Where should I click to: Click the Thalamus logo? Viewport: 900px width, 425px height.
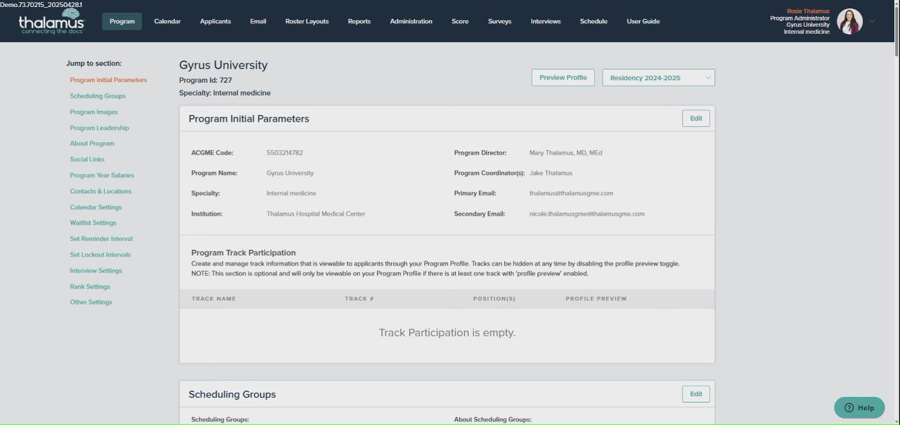pyautogui.click(x=51, y=22)
